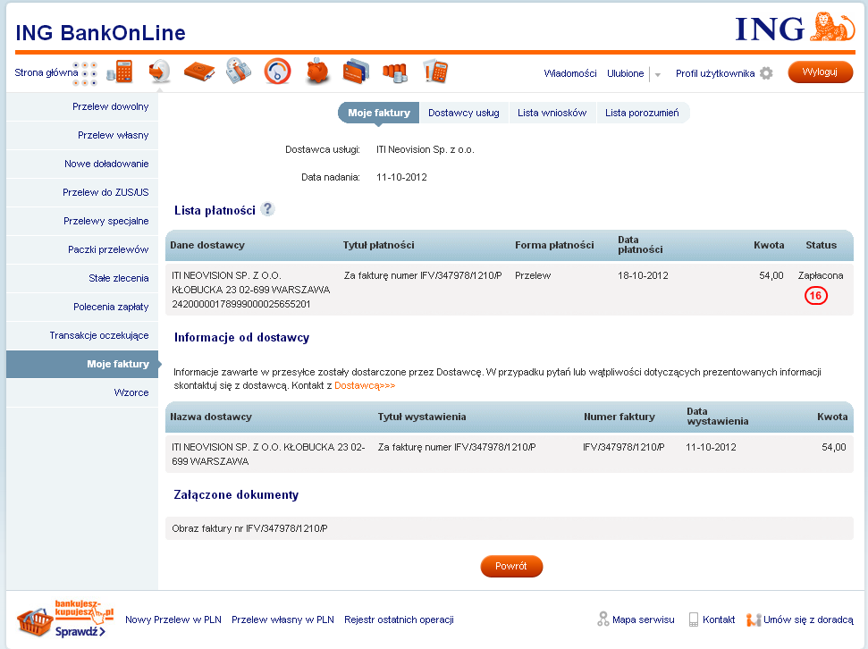Viewport: 868px width, 649px height.
Task: Open Obraz faktury nr IFV/347978/1210/P document
Action: pyautogui.click(x=249, y=528)
